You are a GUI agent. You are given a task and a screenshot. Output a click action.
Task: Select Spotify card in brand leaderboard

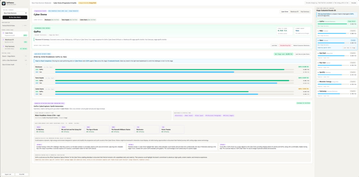coord(337,75)
